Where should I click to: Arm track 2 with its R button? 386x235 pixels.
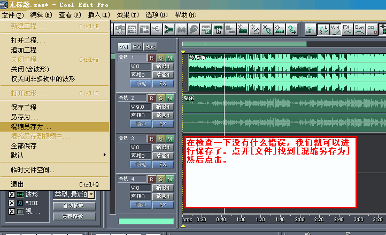pyautogui.click(x=152, y=99)
